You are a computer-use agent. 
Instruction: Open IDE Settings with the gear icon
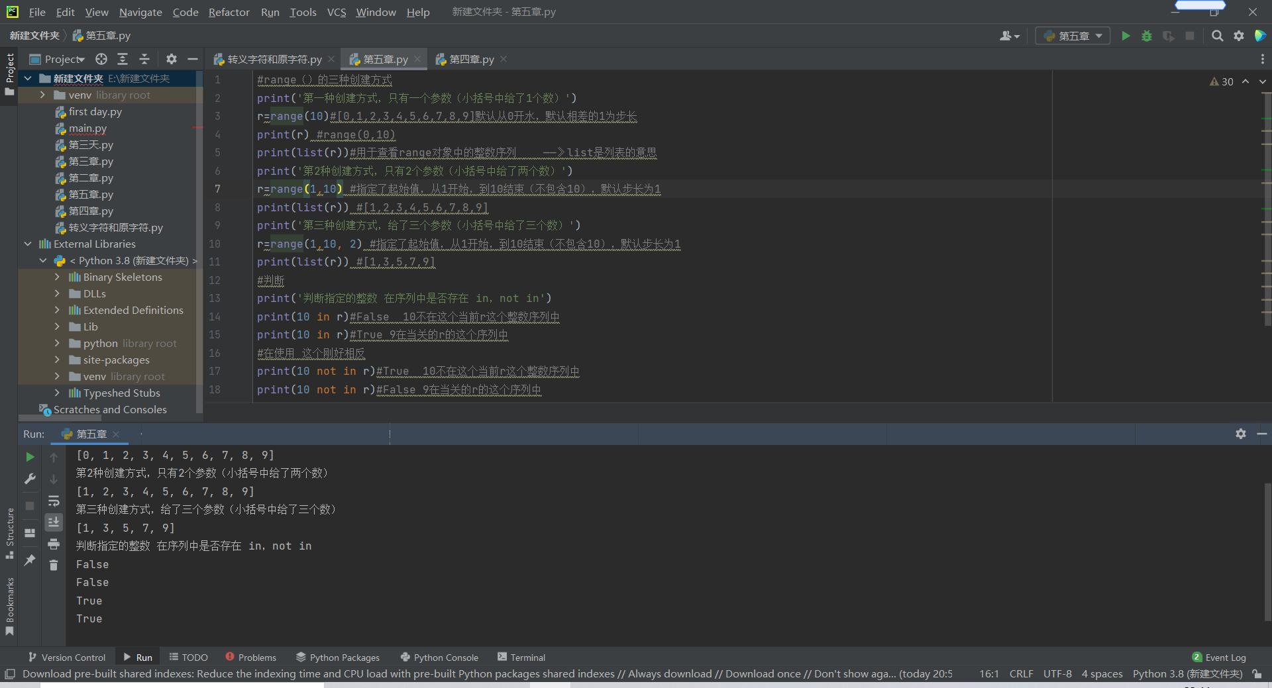(x=1239, y=36)
